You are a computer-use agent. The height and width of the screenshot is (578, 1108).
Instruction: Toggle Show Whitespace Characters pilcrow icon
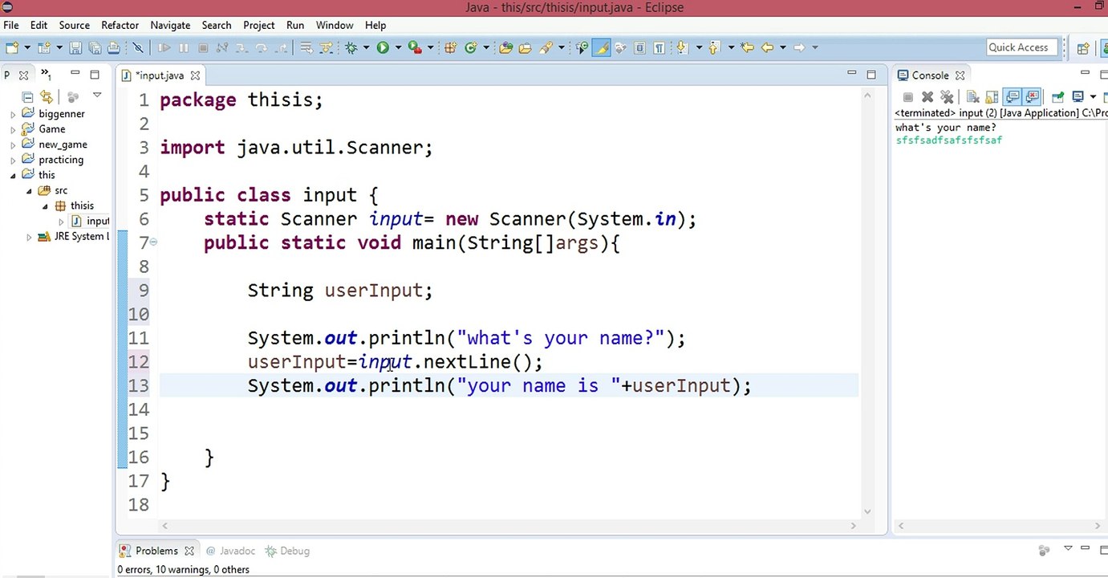coord(659,47)
